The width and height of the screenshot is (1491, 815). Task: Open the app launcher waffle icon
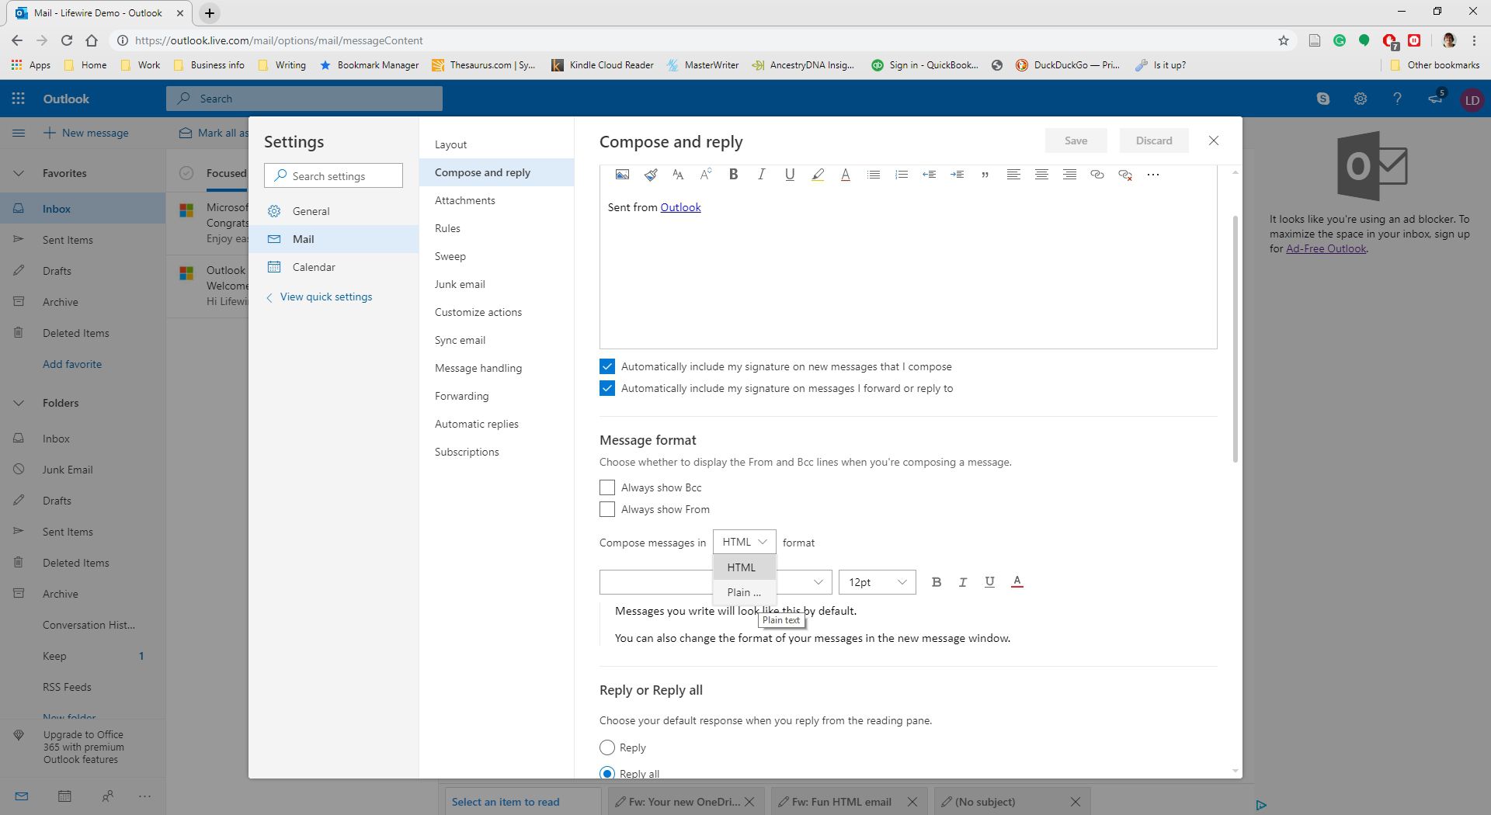(19, 99)
